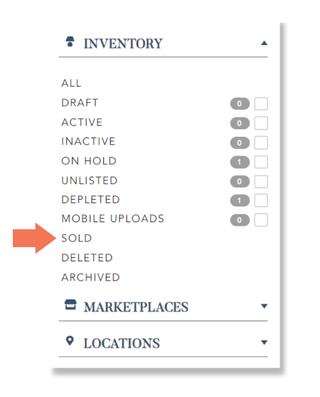Click the Mobile Uploads count badge
320x397 pixels.
coord(240,220)
